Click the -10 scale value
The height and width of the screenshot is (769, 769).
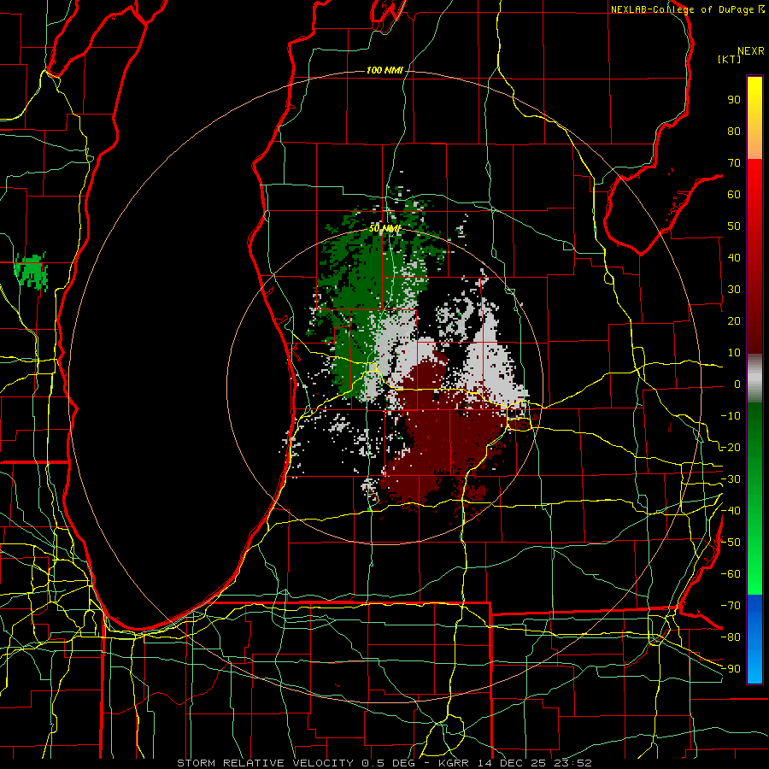pyautogui.click(x=731, y=416)
